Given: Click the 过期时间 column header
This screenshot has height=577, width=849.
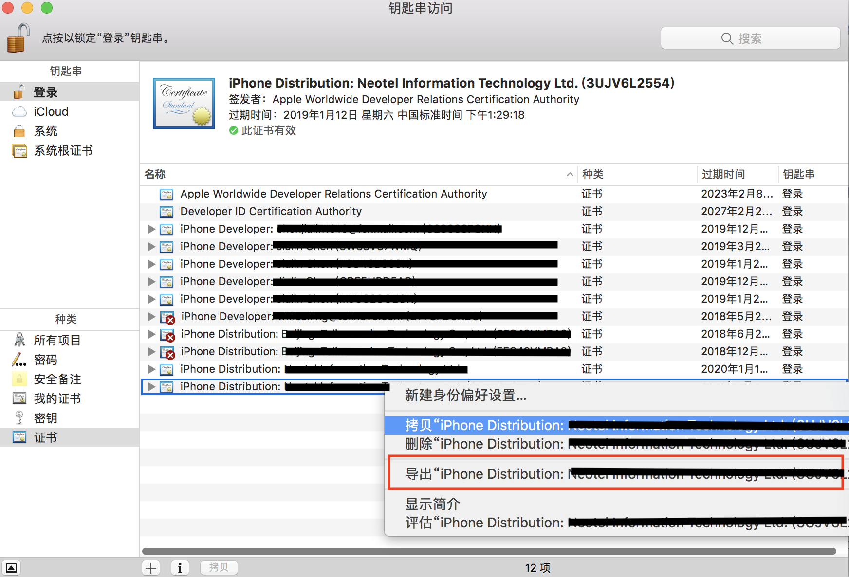Looking at the screenshot, I should point(723,174).
